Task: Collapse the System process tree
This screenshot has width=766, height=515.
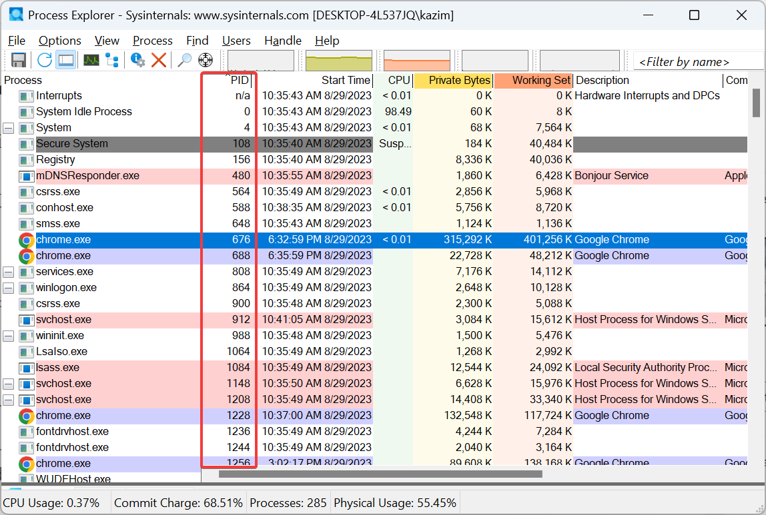Action: (x=8, y=129)
